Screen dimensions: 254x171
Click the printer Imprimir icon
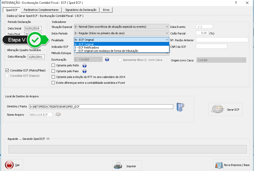118,166
